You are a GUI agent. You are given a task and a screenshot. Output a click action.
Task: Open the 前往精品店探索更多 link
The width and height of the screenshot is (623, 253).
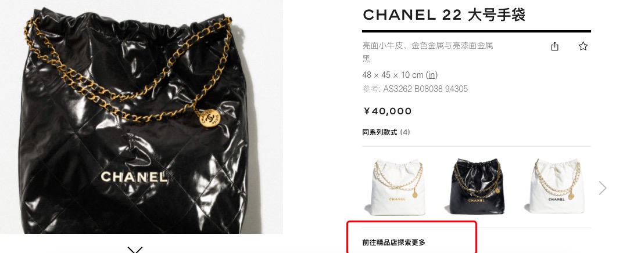coord(393,243)
